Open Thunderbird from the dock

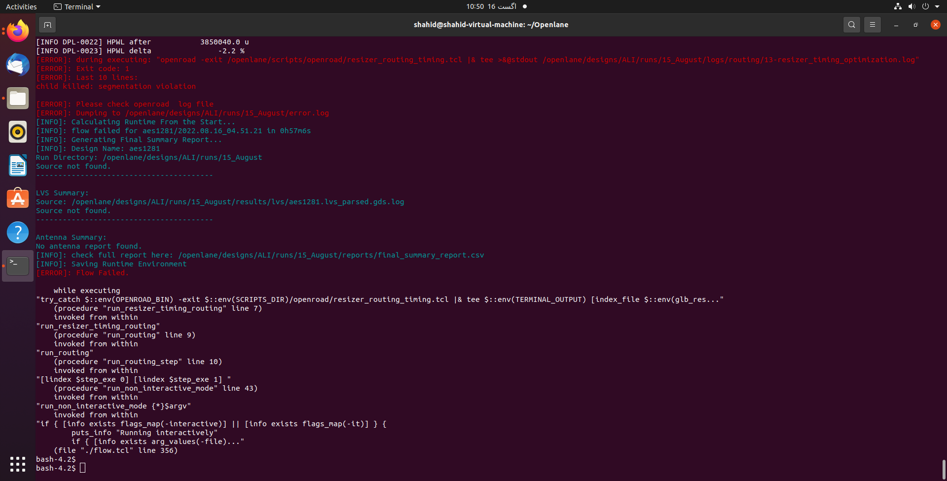pyautogui.click(x=17, y=65)
